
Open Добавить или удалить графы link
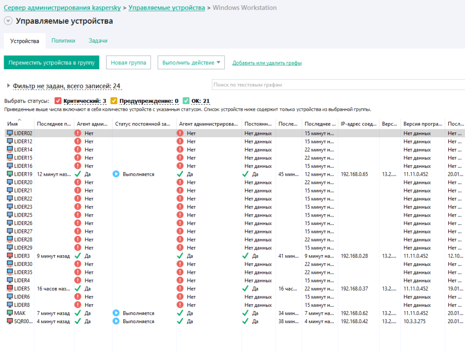coord(267,63)
